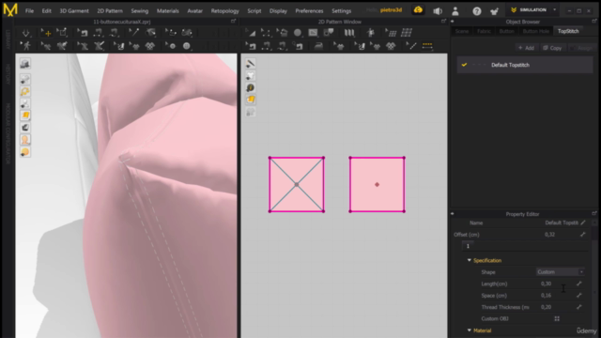The width and height of the screenshot is (601, 338).
Task: Select the Edit Curve Point tool in 2D toolbar
Action: click(x=266, y=33)
